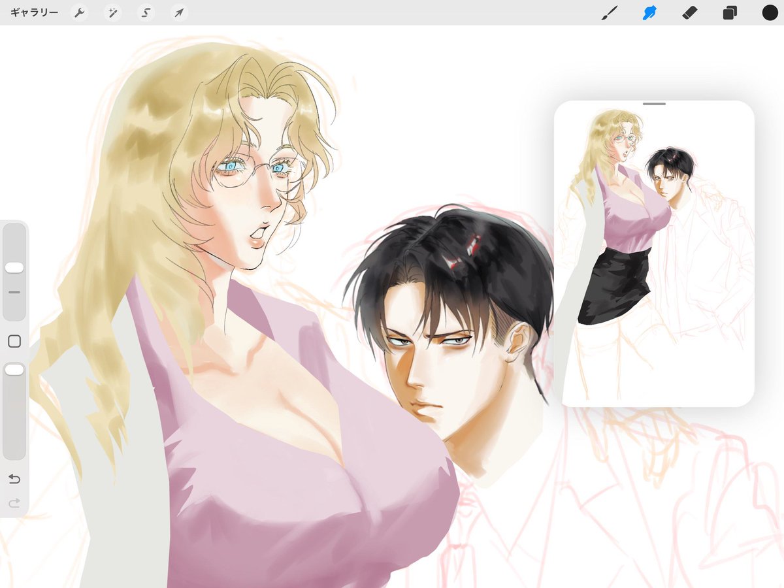Adjust the brush opacity slider handle
This screenshot has width=784, height=588.
click(14, 370)
